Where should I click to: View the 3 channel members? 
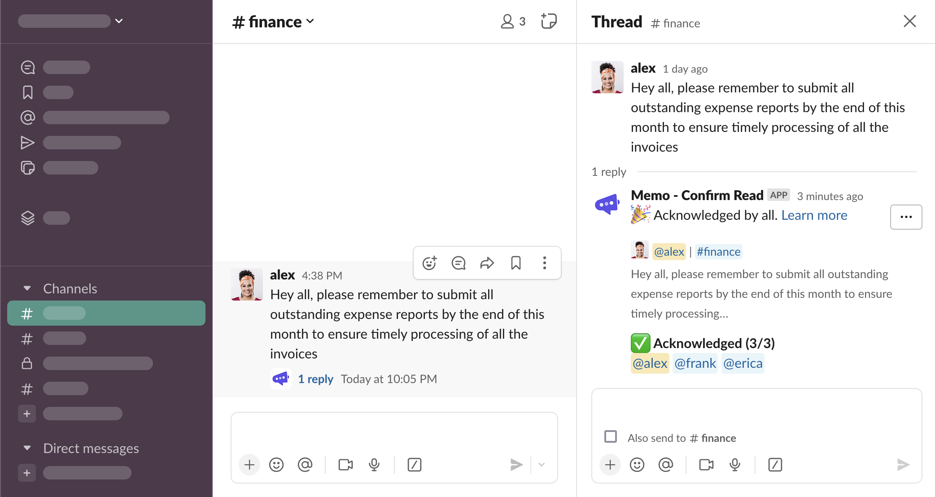[x=513, y=22]
